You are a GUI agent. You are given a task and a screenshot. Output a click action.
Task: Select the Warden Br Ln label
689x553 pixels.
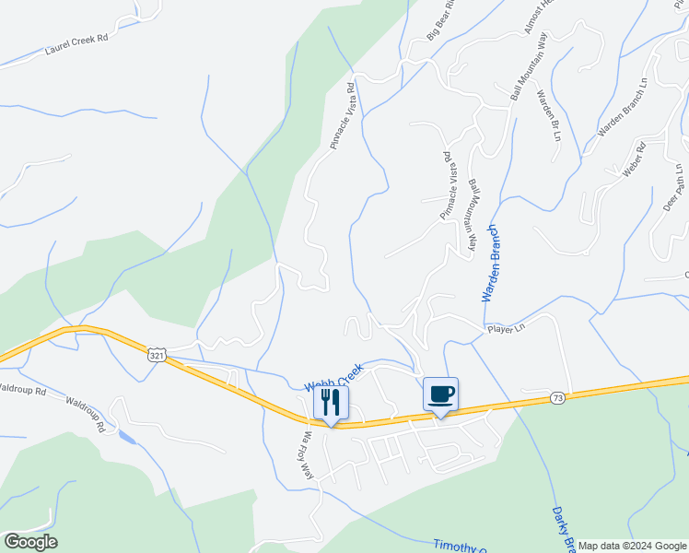point(549,115)
